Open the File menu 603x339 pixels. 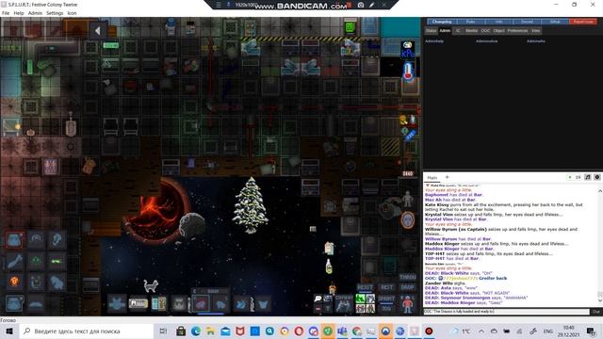[6, 13]
